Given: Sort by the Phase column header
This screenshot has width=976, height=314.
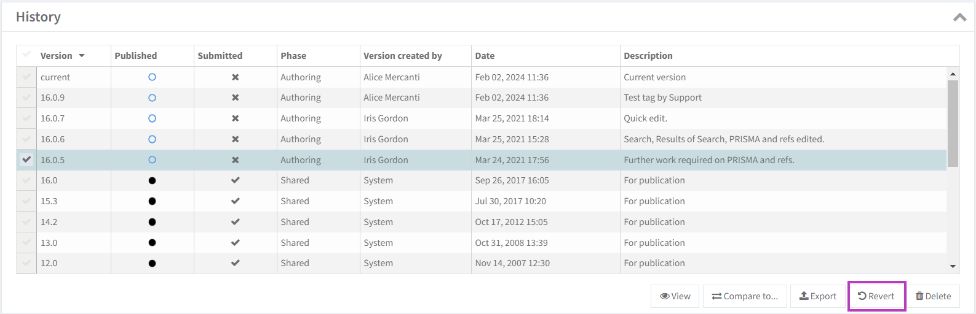Looking at the screenshot, I should (x=293, y=56).
